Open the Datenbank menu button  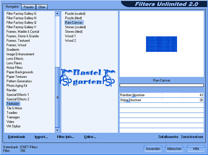click(17, 137)
